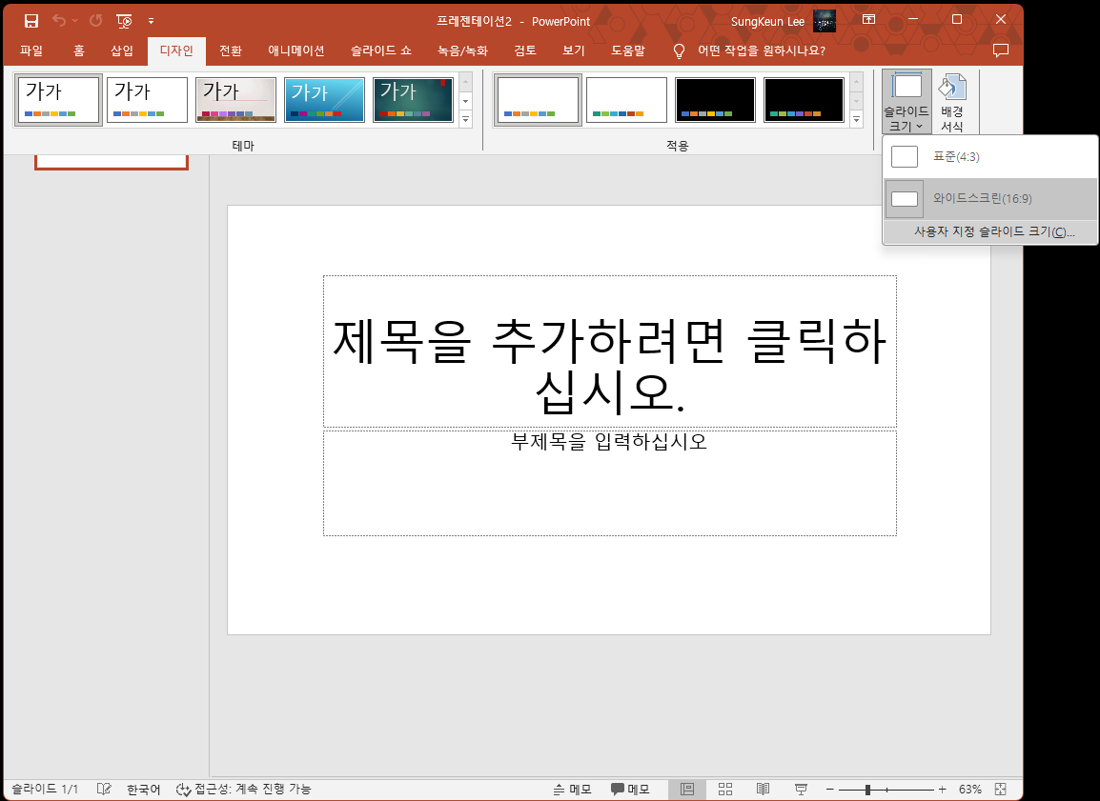Switch to the 슬라이드 쇼 tab

tap(381, 50)
